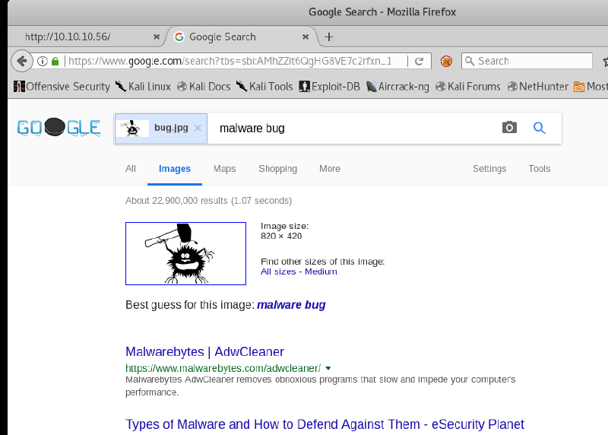Open Kali Tools bookmark
Image resolution: width=608 pixels, height=435 pixels.
[x=264, y=86]
